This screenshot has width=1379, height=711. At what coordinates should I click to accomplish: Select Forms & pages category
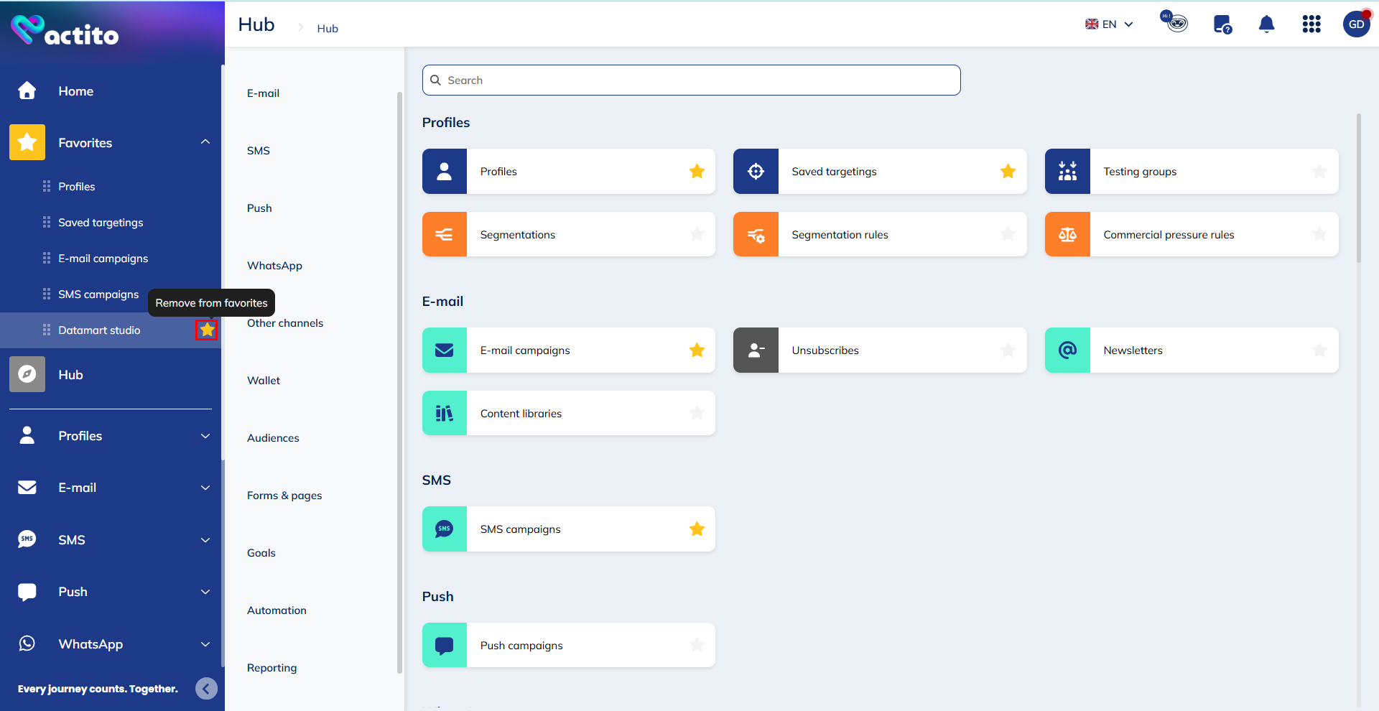(284, 496)
